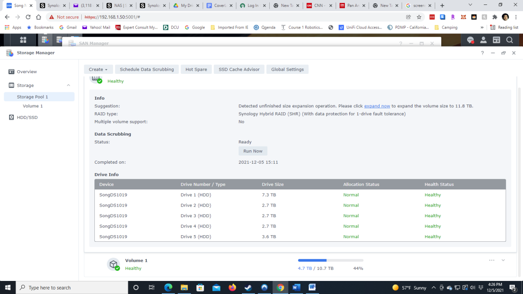The width and height of the screenshot is (523, 294).
Task: Click the Health Status column header
Action: [x=439, y=184]
